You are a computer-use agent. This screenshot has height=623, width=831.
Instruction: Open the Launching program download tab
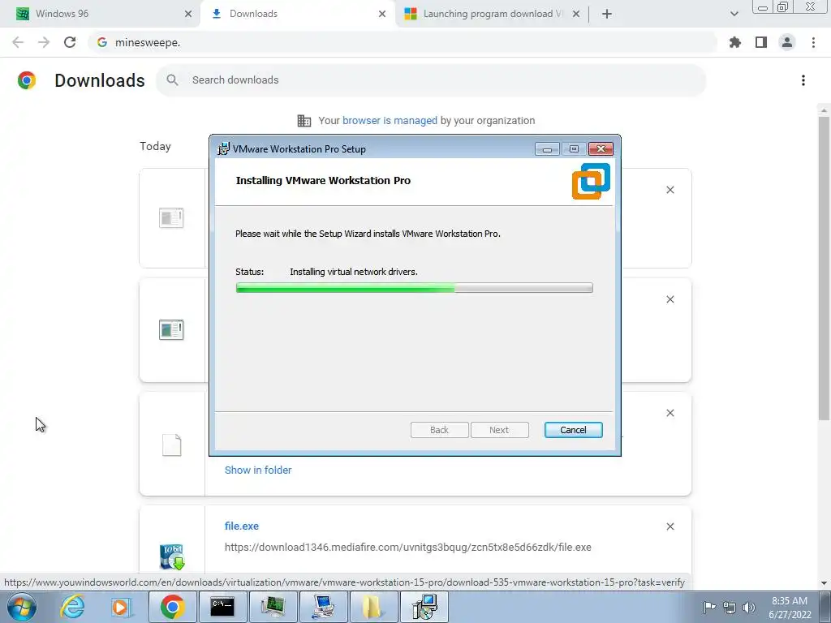[x=492, y=14]
